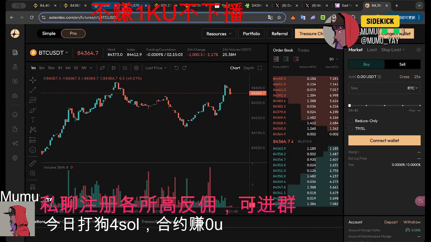Click ask price 84459.3 in order book
431x242 pixels.
coord(279,79)
